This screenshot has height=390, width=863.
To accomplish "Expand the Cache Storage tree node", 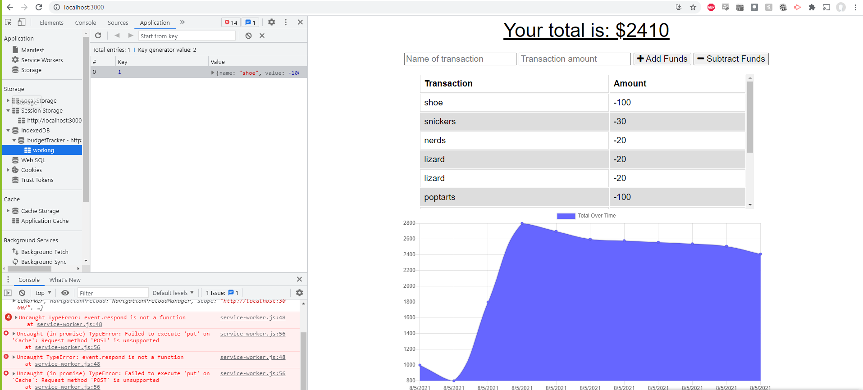I will (8, 211).
